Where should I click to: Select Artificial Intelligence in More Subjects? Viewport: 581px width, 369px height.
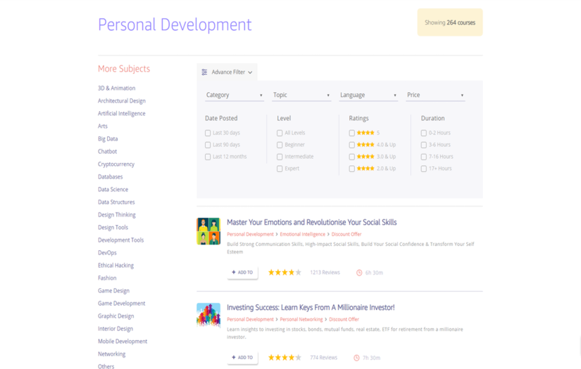122,113
